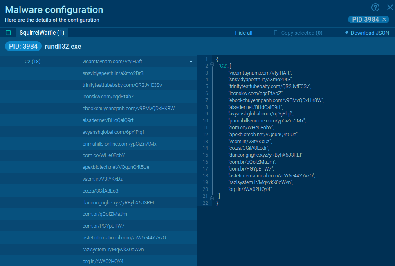
Task: Remove the PID 3984 filter chip
Action: pos(384,20)
